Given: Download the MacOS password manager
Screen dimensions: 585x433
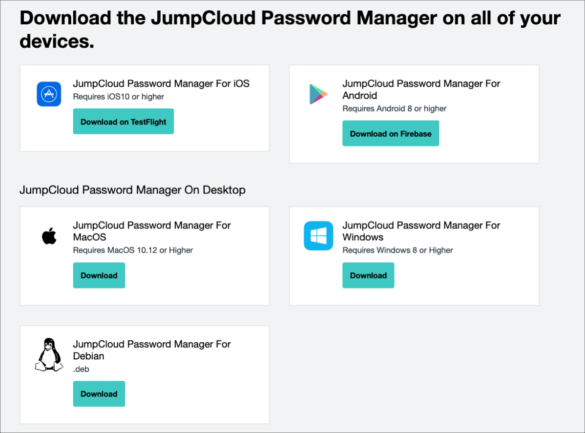Looking at the screenshot, I should tap(99, 275).
